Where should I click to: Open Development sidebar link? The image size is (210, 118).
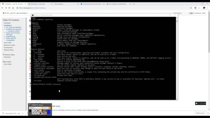(x=8, y=48)
